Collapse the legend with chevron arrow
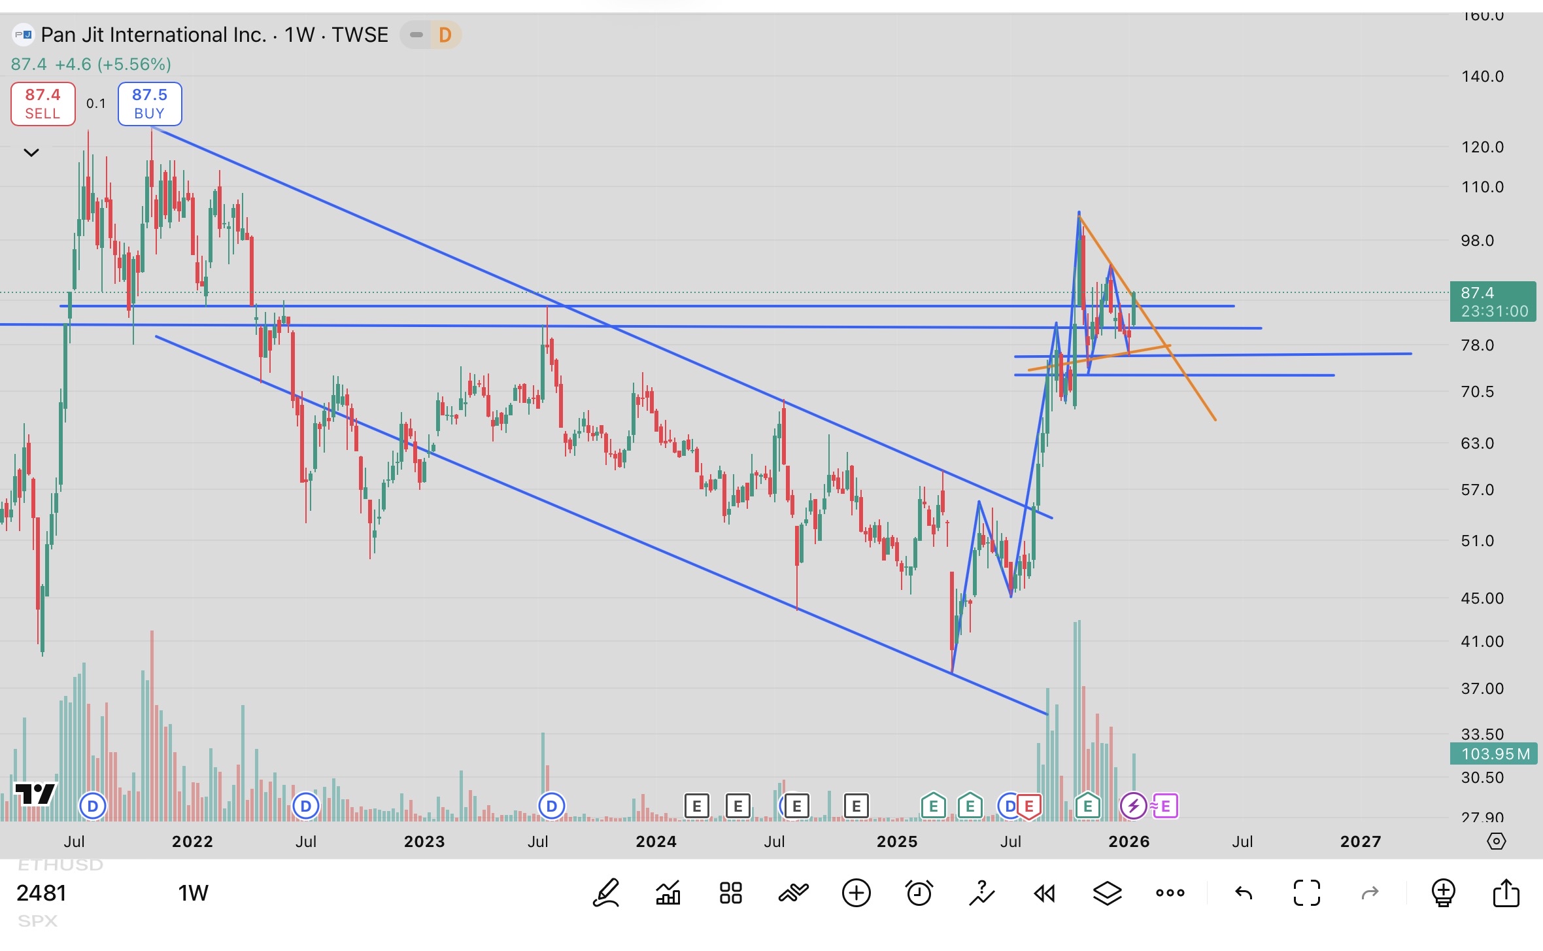This screenshot has width=1543, height=951. 31,152
